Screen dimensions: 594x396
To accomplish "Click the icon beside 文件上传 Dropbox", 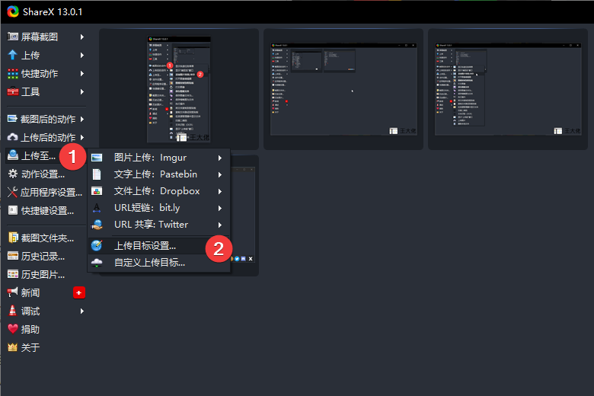I will tap(97, 191).
